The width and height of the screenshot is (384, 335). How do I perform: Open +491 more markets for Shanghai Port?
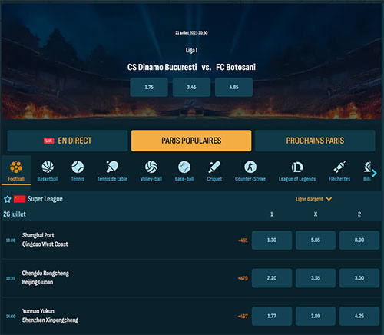(243, 240)
